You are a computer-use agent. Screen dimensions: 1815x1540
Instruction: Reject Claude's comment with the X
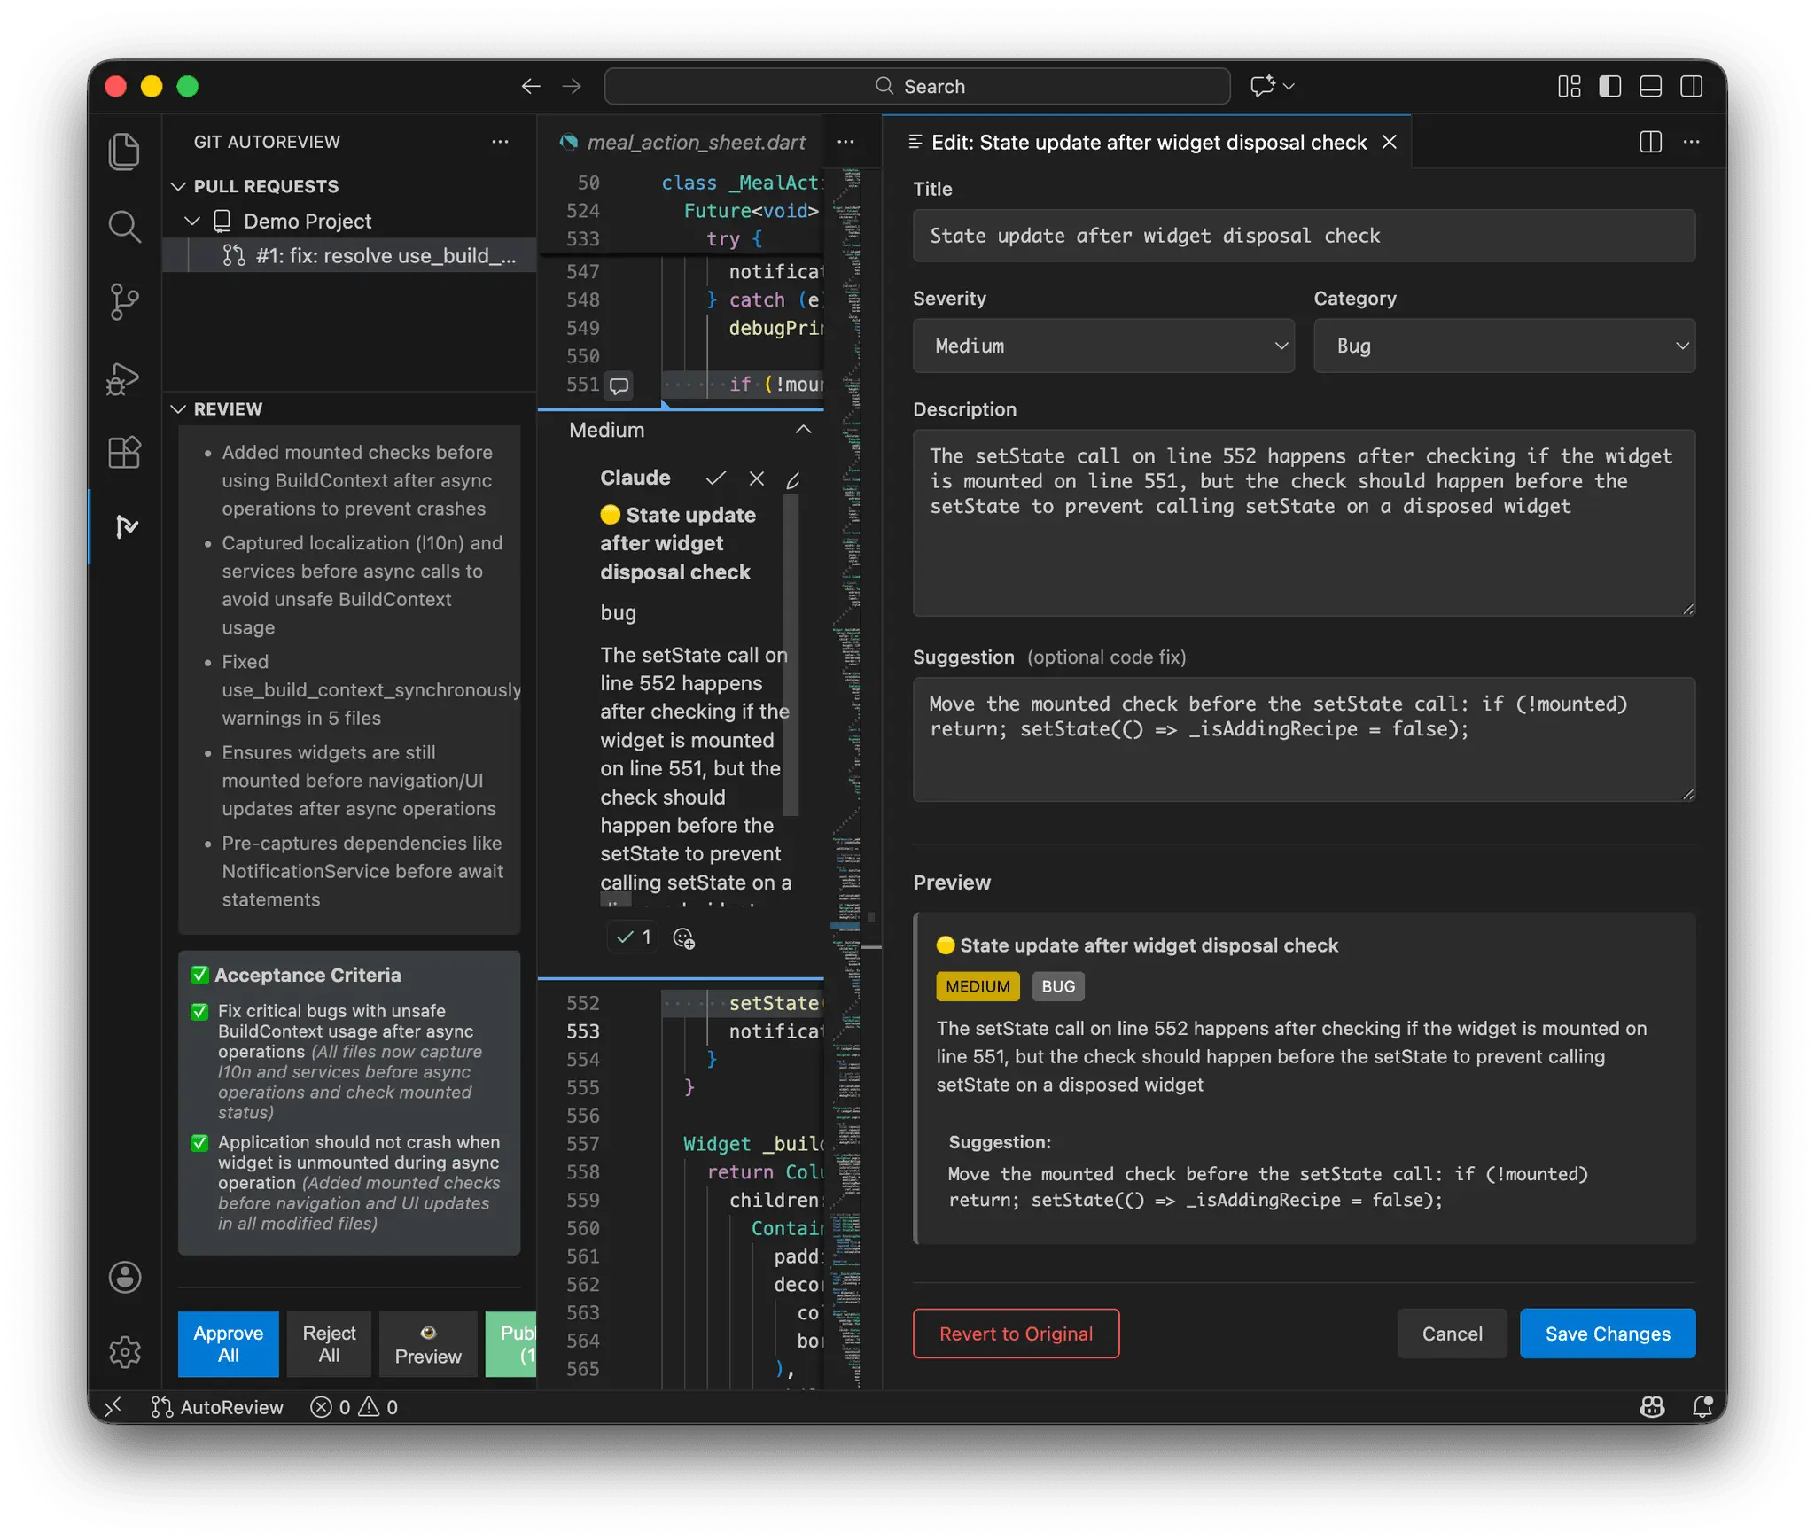(x=756, y=478)
